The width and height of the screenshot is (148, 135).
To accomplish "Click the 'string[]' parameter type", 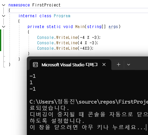I will pos(96,27).
